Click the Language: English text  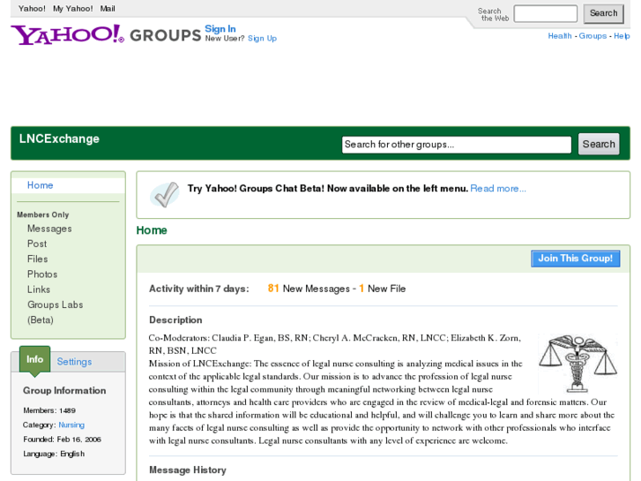point(54,454)
